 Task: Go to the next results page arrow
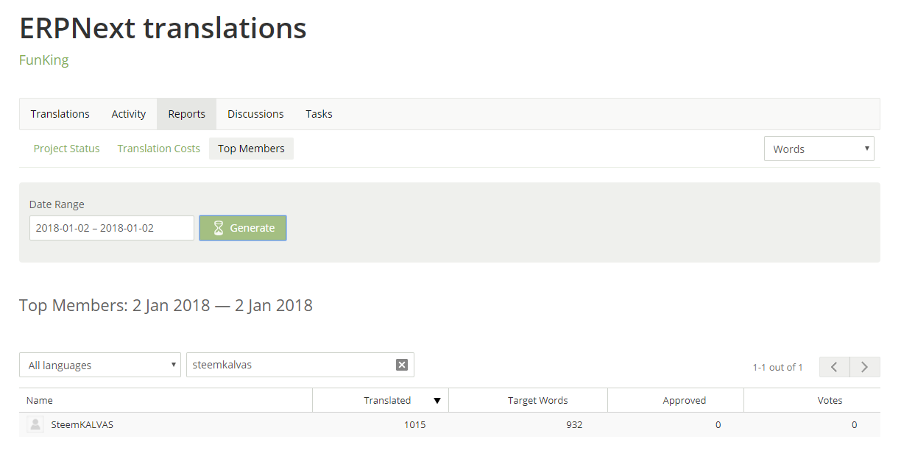coord(865,367)
